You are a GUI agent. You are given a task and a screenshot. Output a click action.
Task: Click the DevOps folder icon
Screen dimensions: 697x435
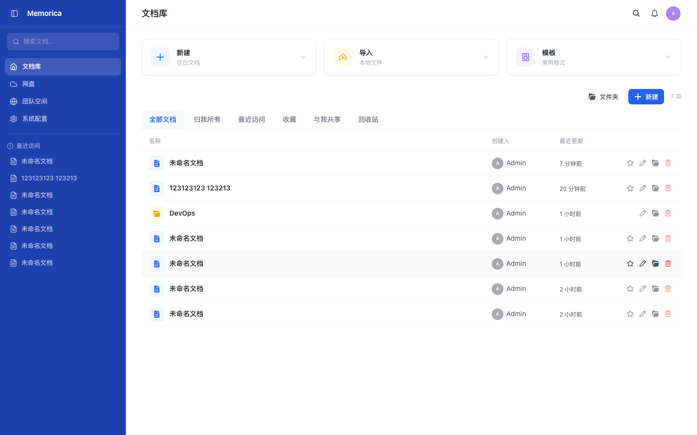pyautogui.click(x=157, y=214)
